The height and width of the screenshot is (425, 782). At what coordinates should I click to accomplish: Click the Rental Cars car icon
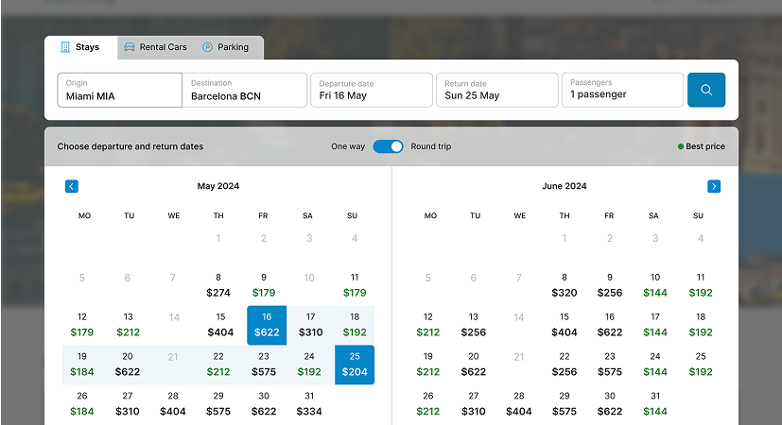click(x=130, y=47)
